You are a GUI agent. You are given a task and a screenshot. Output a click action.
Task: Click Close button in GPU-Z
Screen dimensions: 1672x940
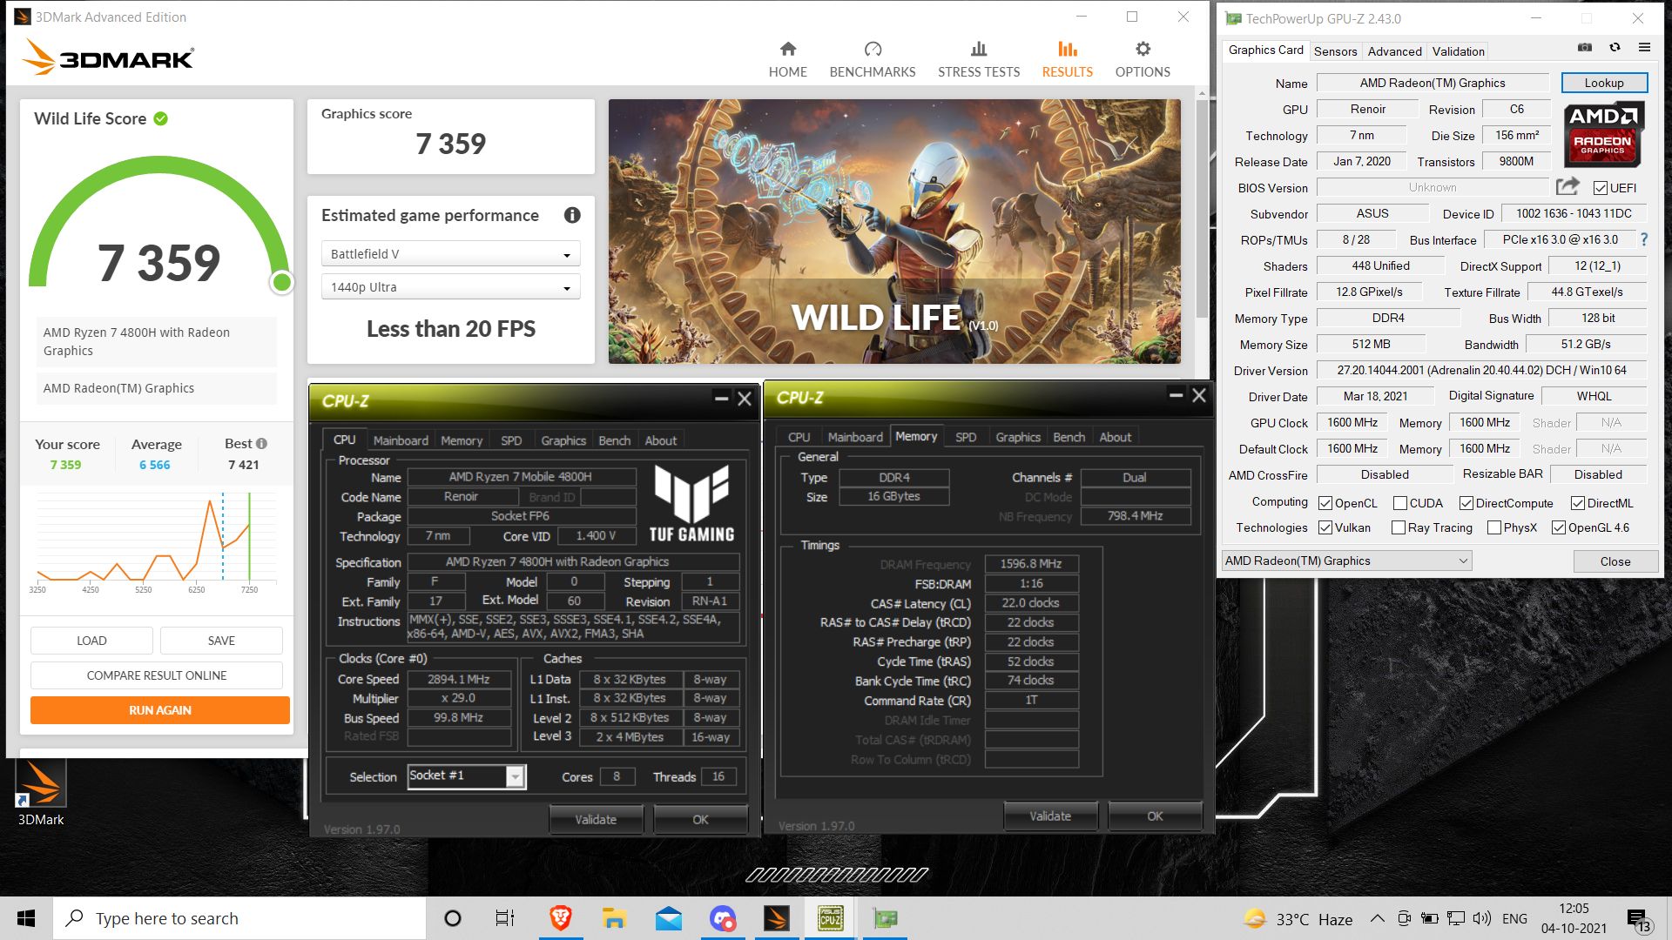[x=1615, y=561]
